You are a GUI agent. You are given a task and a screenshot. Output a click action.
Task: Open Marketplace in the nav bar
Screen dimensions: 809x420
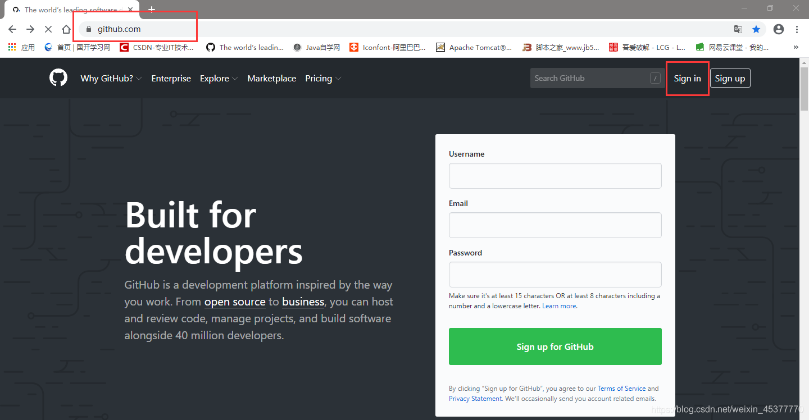coord(271,79)
